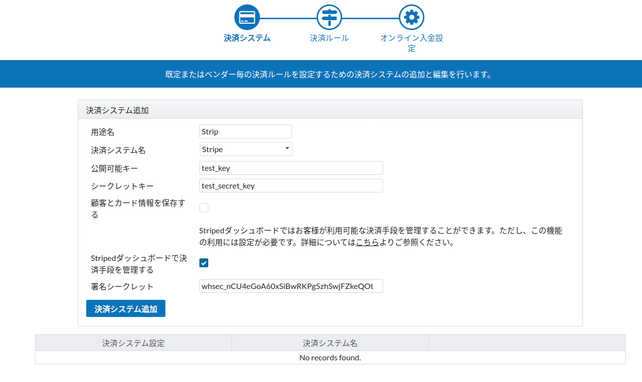Click the 公開可能キー field label
Viewport: 642px width, 382px height.
pyautogui.click(x=114, y=168)
